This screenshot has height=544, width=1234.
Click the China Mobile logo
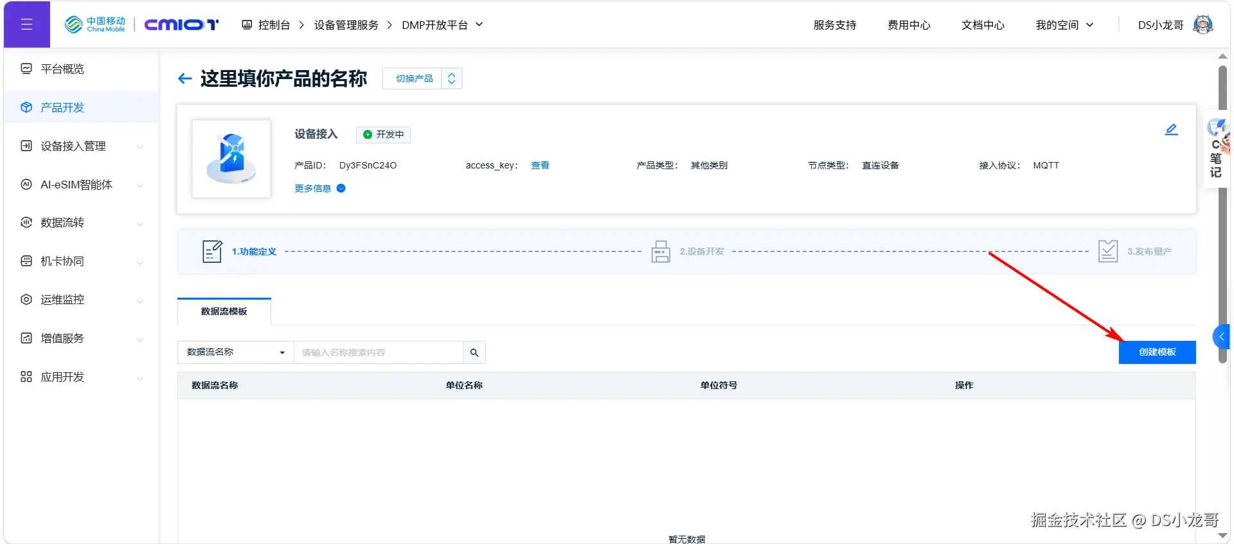pos(94,24)
